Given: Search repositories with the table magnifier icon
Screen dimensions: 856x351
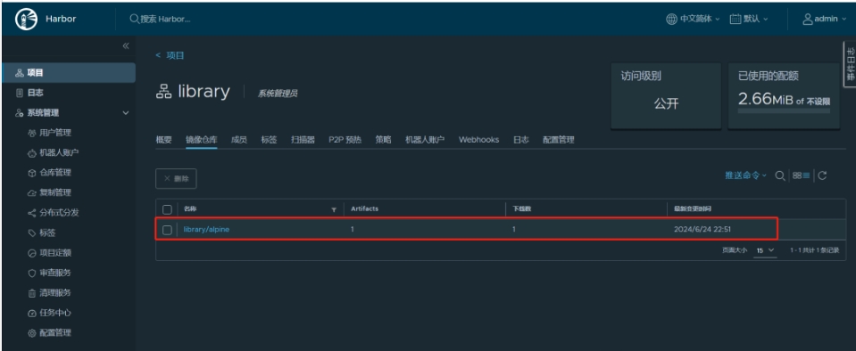Looking at the screenshot, I should coord(781,175).
